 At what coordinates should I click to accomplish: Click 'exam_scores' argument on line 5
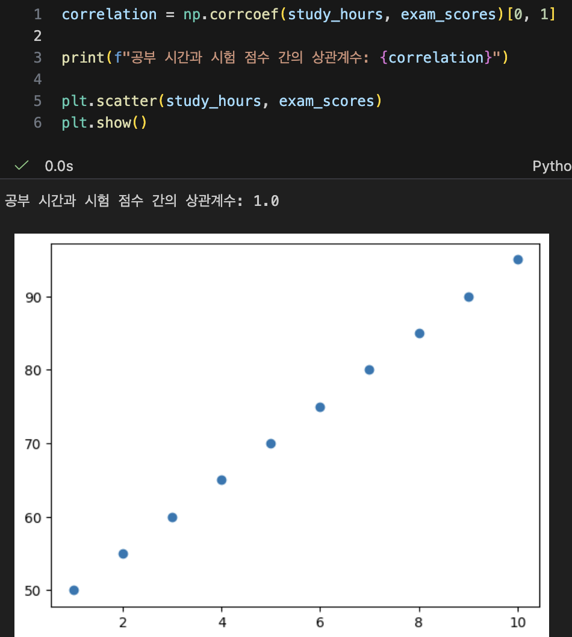[x=326, y=101]
